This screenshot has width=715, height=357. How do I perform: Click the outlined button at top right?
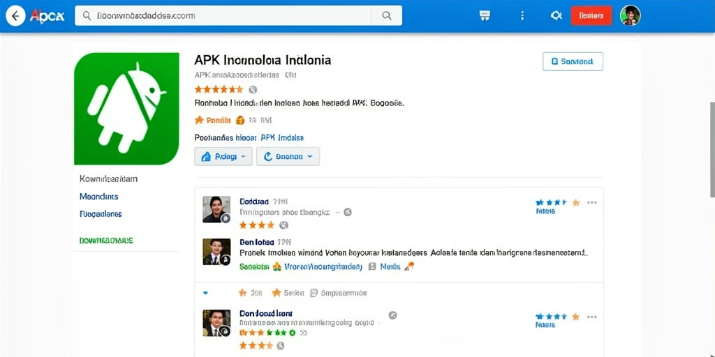[x=573, y=61]
